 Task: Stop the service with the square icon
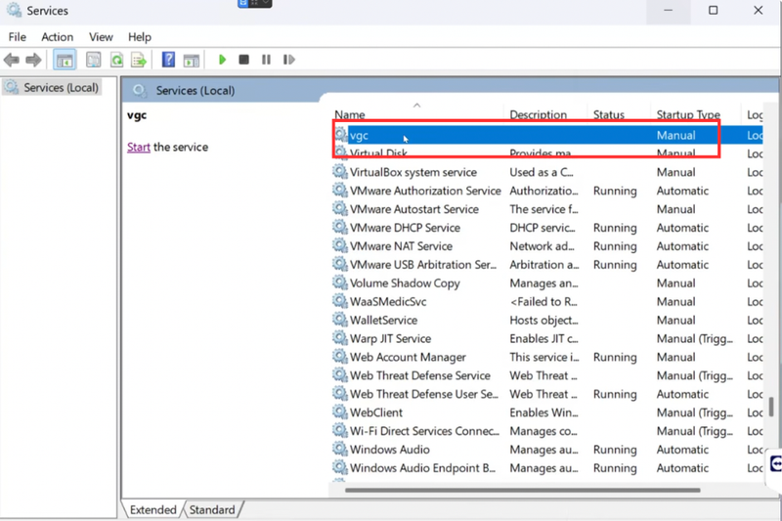(x=243, y=60)
